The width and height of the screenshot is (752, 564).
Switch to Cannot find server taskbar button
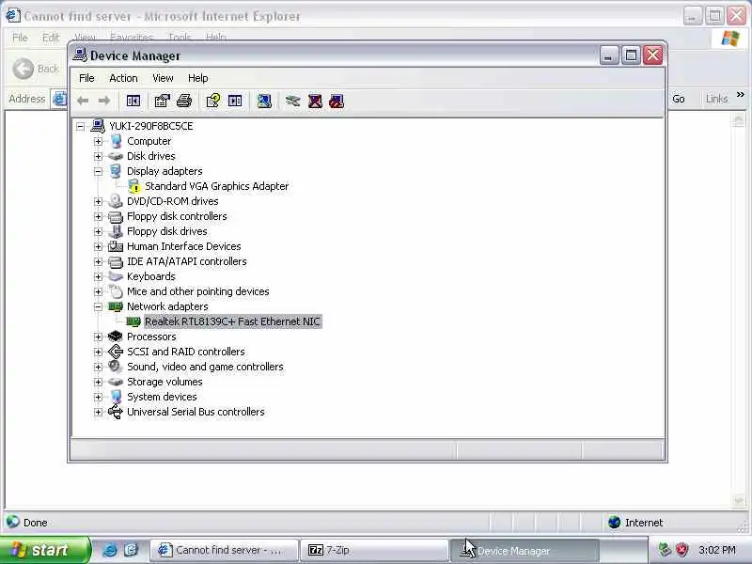(x=223, y=551)
